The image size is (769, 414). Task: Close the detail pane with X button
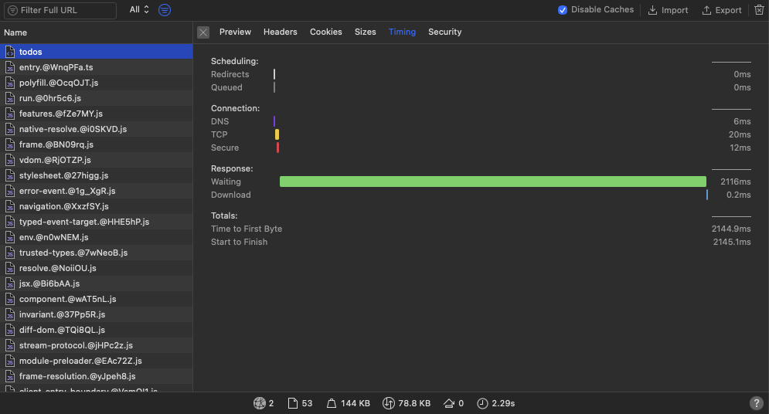tap(203, 32)
